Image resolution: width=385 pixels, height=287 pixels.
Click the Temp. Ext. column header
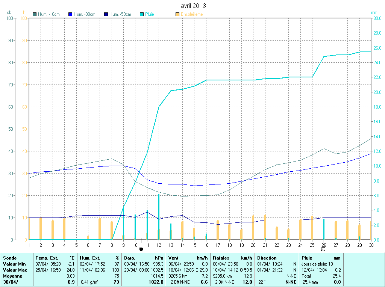(47, 258)
